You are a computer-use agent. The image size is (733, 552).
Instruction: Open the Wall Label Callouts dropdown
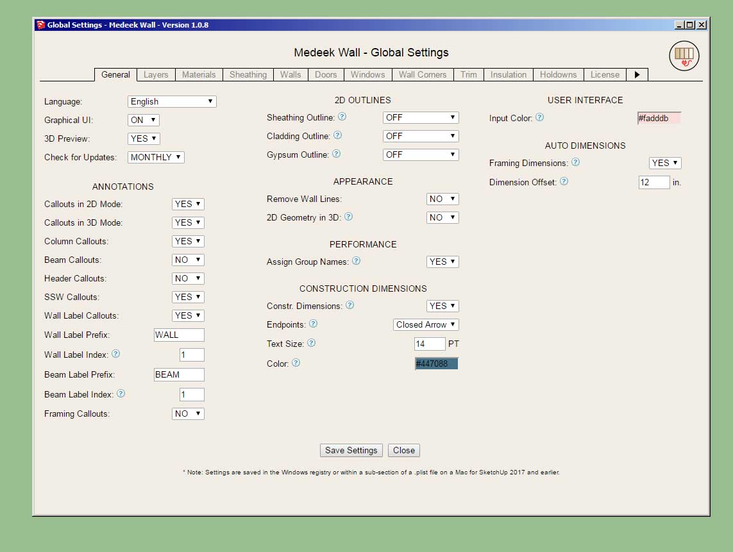point(188,315)
